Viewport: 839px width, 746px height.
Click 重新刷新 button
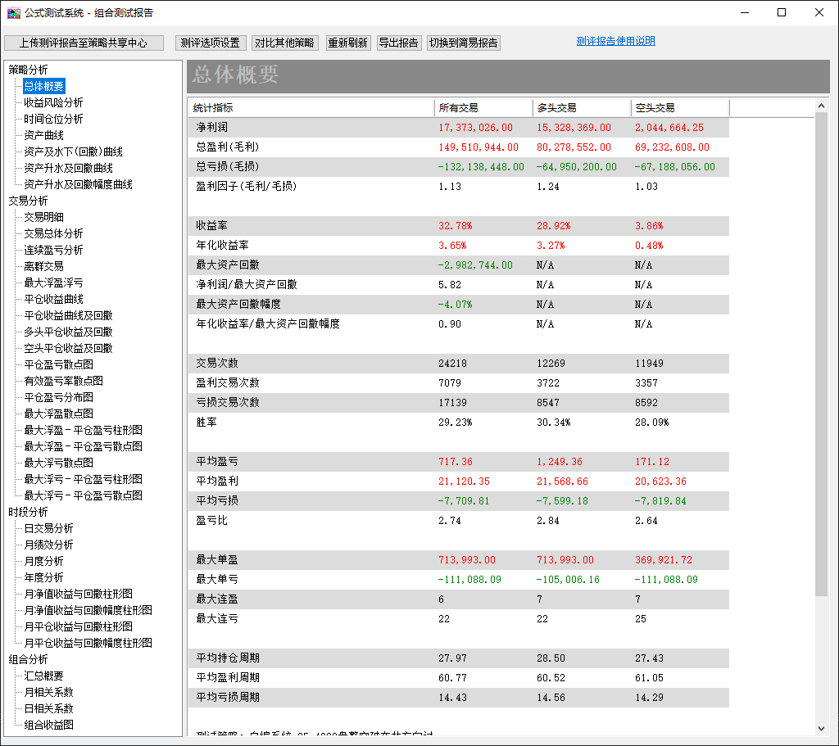[347, 43]
